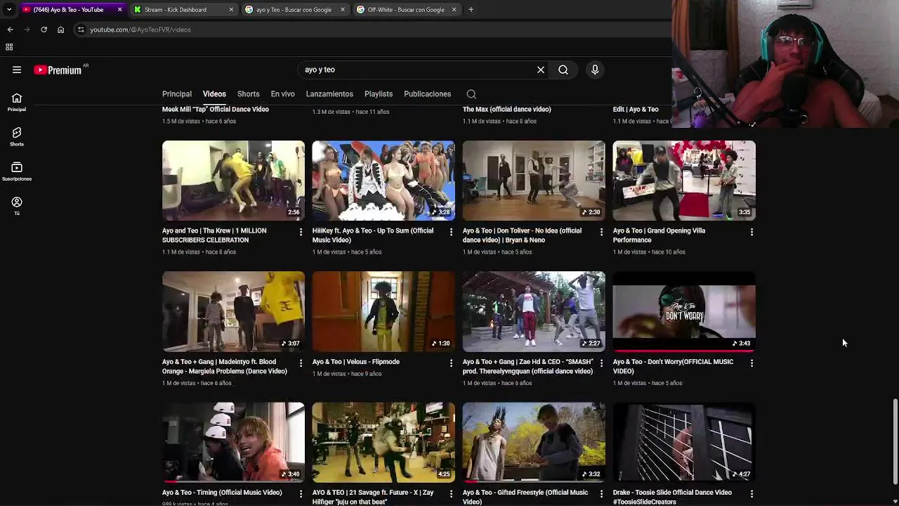Open the Tú page in the sidebar
The height and width of the screenshot is (506, 899).
click(x=17, y=206)
